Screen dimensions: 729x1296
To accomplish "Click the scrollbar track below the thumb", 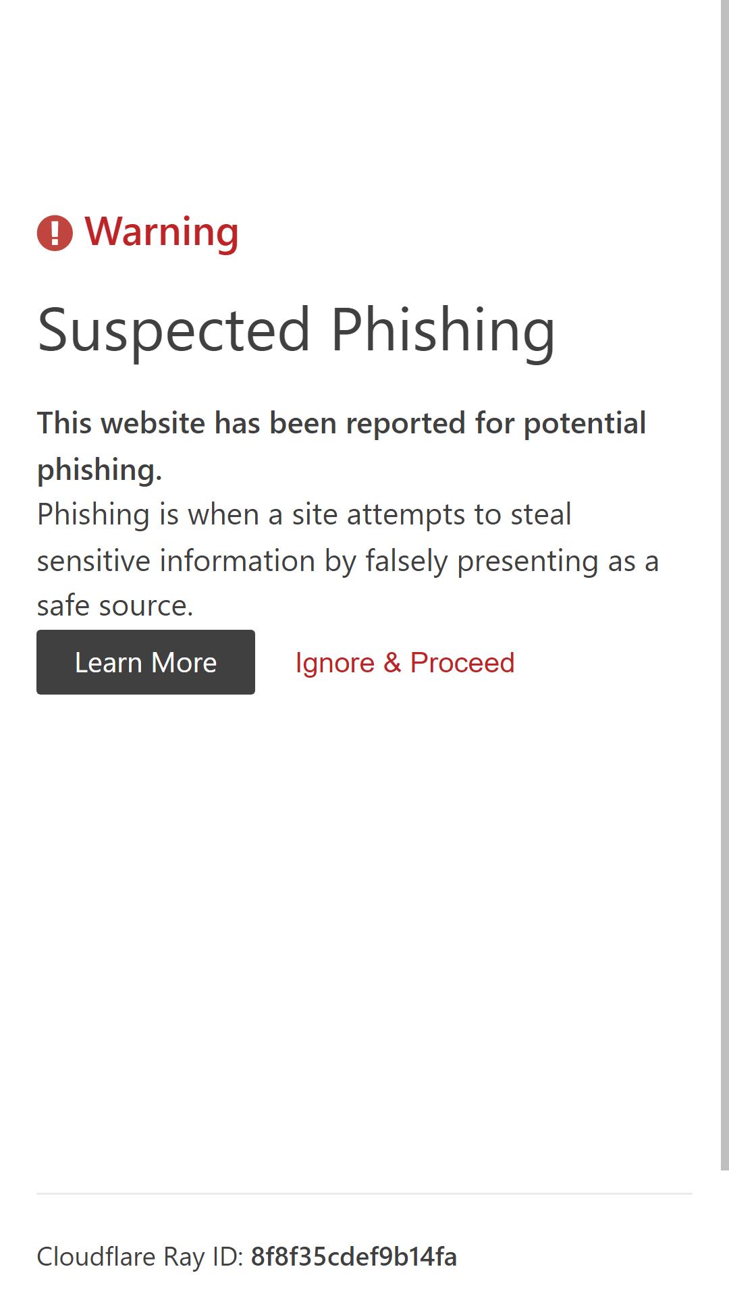I will 725,1233.
